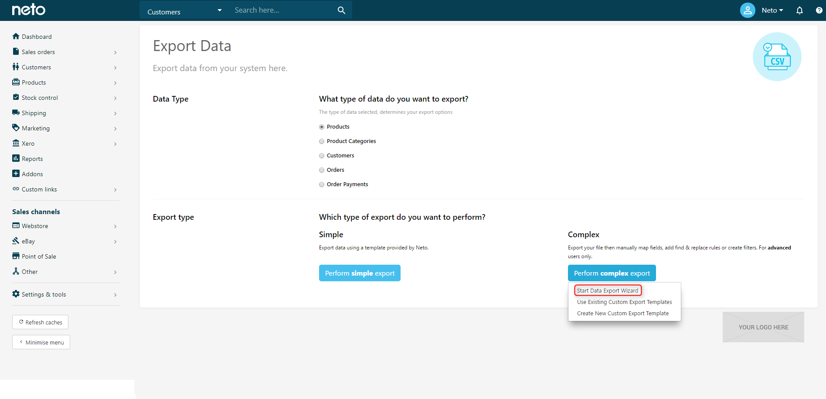This screenshot has height=399, width=826.
Task: Click the Neto logo
Action: 28,10
